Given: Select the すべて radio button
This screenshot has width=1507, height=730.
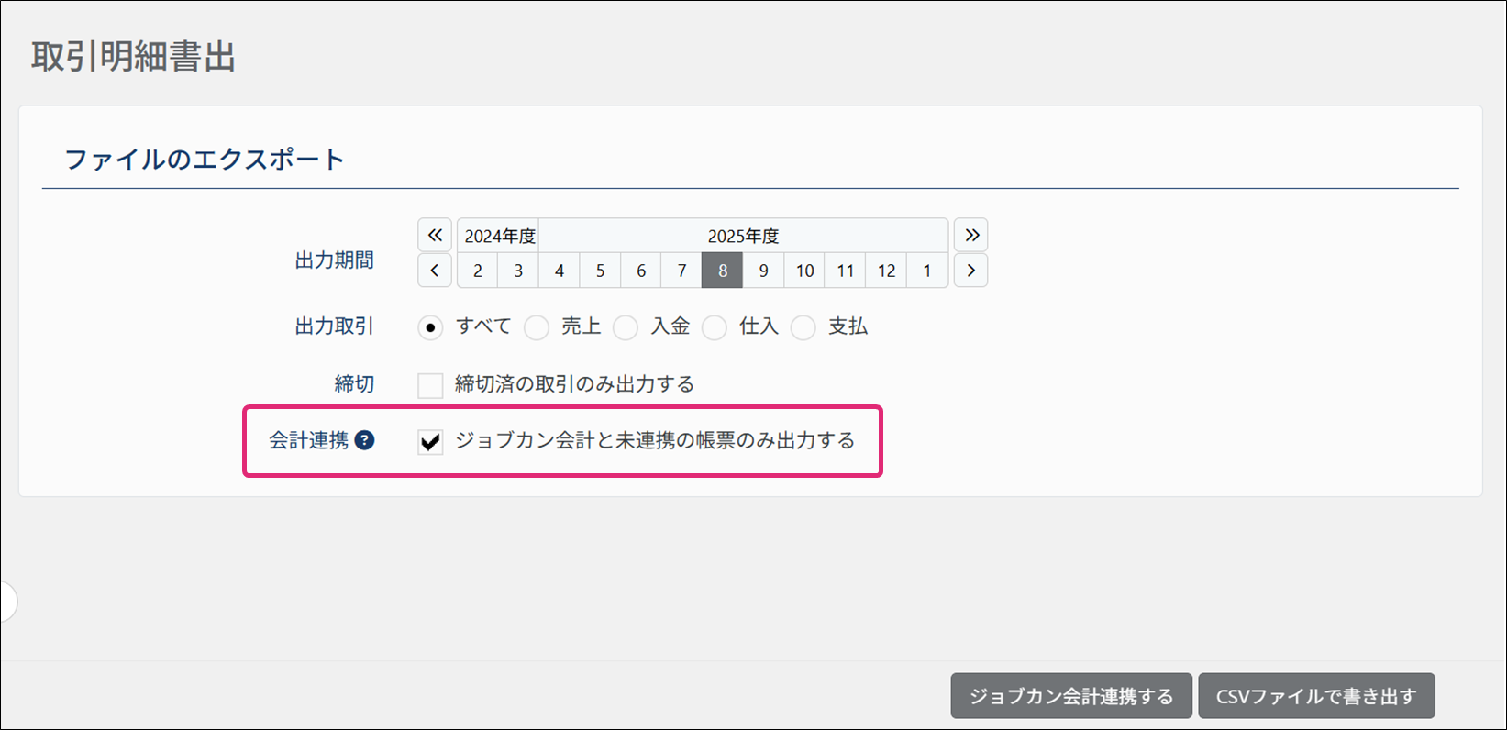Looking at the screenshot, I should click(430, 327).
